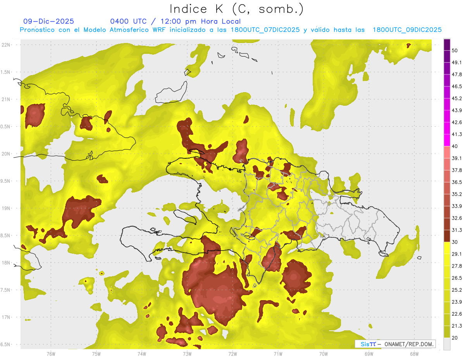
Task: Click the colorbar value '35.2'
Action: point(457,194)
